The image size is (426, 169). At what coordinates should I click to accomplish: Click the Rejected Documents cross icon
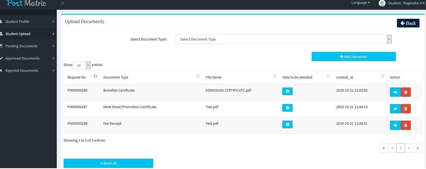[1, 70]
